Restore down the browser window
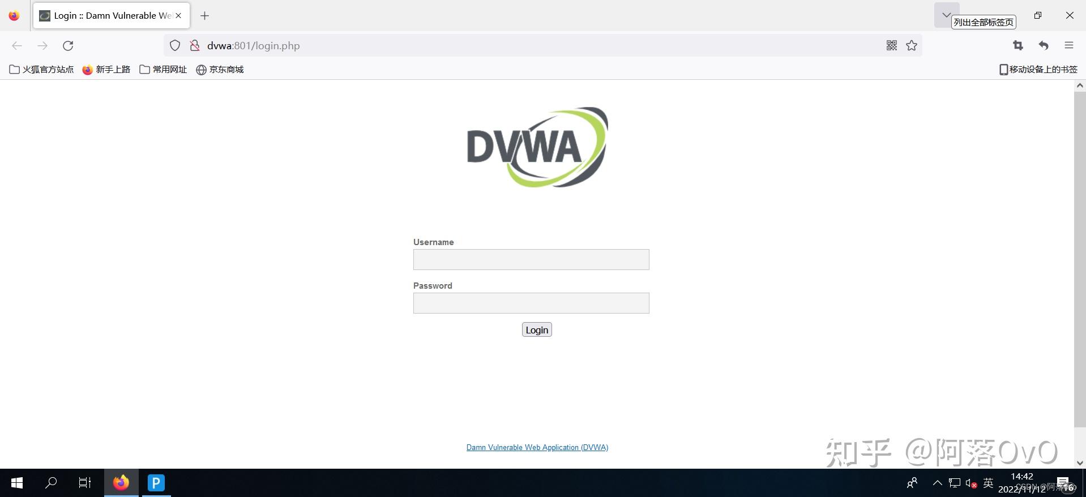 pos(1038,15)
